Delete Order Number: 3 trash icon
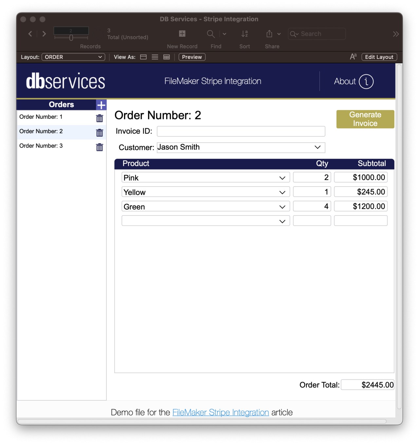This screenshot has height=445, width=419. coord(100,147)
